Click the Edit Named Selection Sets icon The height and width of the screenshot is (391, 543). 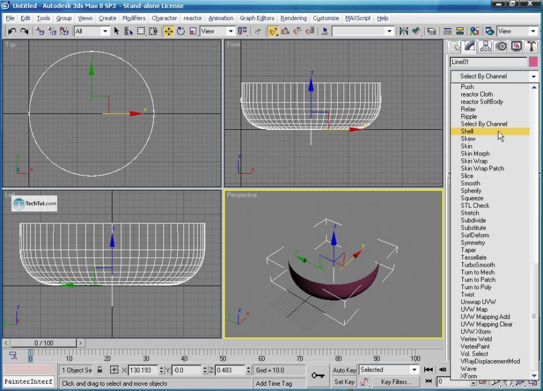pyautogui.click(x=325, y=31)
